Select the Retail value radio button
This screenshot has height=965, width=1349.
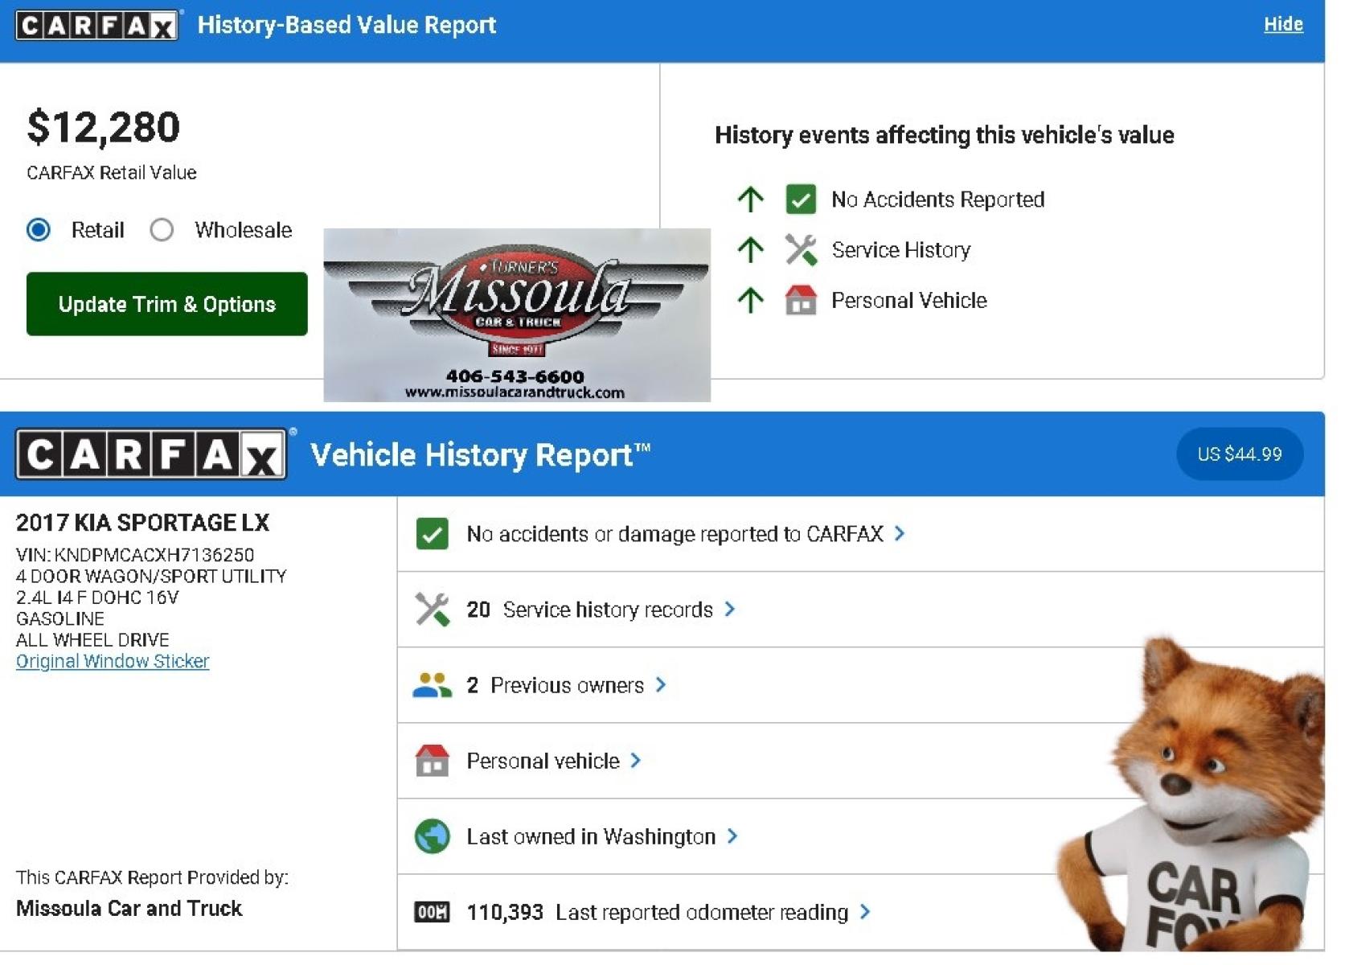[x=39, y=230]
